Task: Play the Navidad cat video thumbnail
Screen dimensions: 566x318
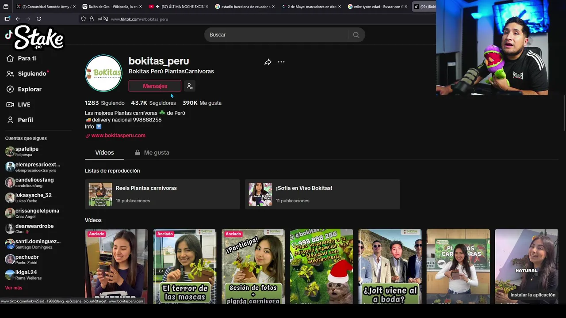Action: tap(321, 266)
